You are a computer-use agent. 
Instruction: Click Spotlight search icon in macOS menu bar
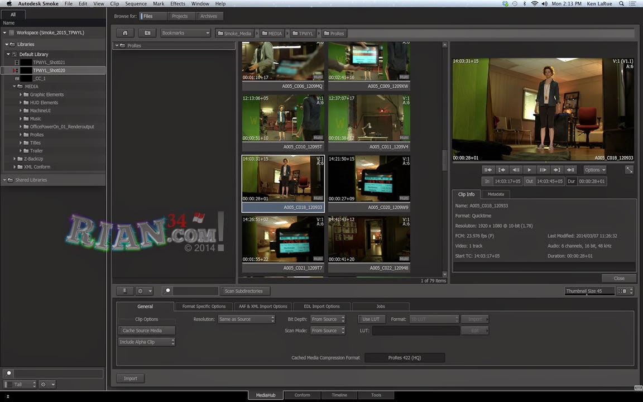[x=622, y=4]
